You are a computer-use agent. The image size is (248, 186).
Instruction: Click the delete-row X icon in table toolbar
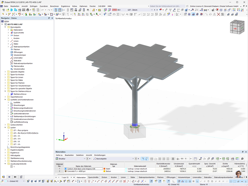173,159
